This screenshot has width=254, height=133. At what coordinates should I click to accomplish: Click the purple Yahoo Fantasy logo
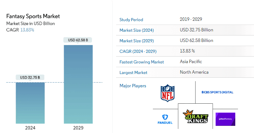coord(225,119)
